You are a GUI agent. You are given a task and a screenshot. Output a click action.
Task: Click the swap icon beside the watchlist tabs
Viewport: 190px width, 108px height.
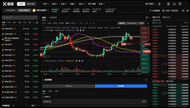pyautogui.click(x=37, y=23)
